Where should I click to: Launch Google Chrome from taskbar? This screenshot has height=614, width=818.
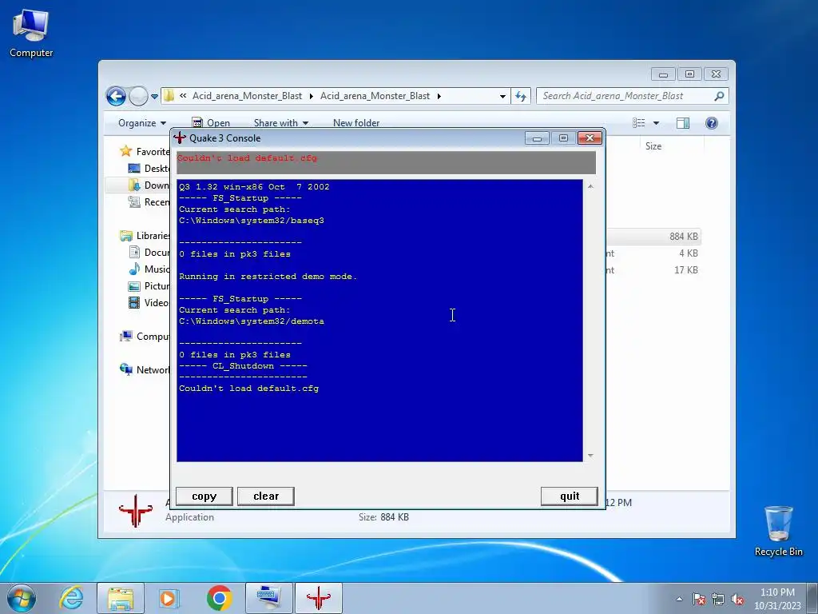219,598
